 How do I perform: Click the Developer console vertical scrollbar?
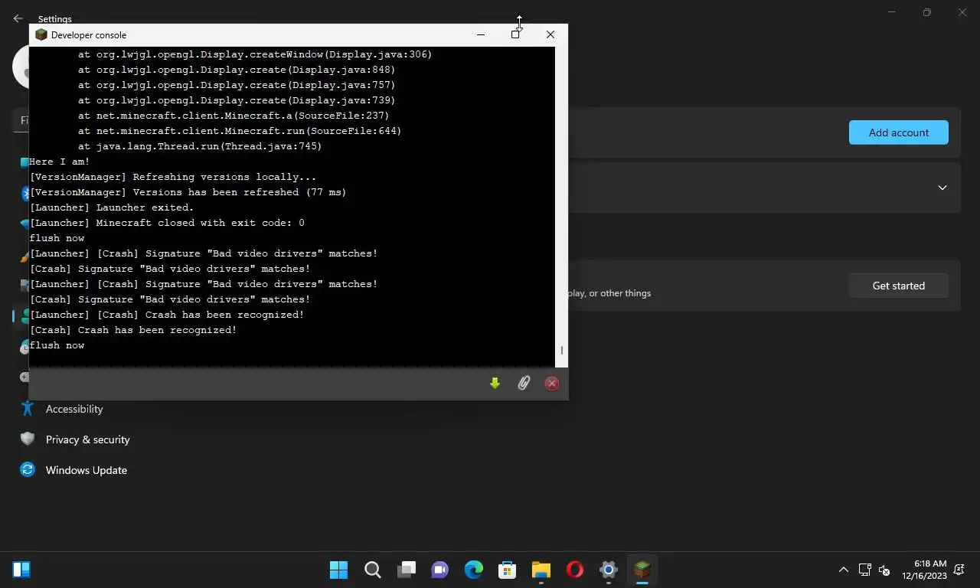pyautogui.click(x=561, y=207)
